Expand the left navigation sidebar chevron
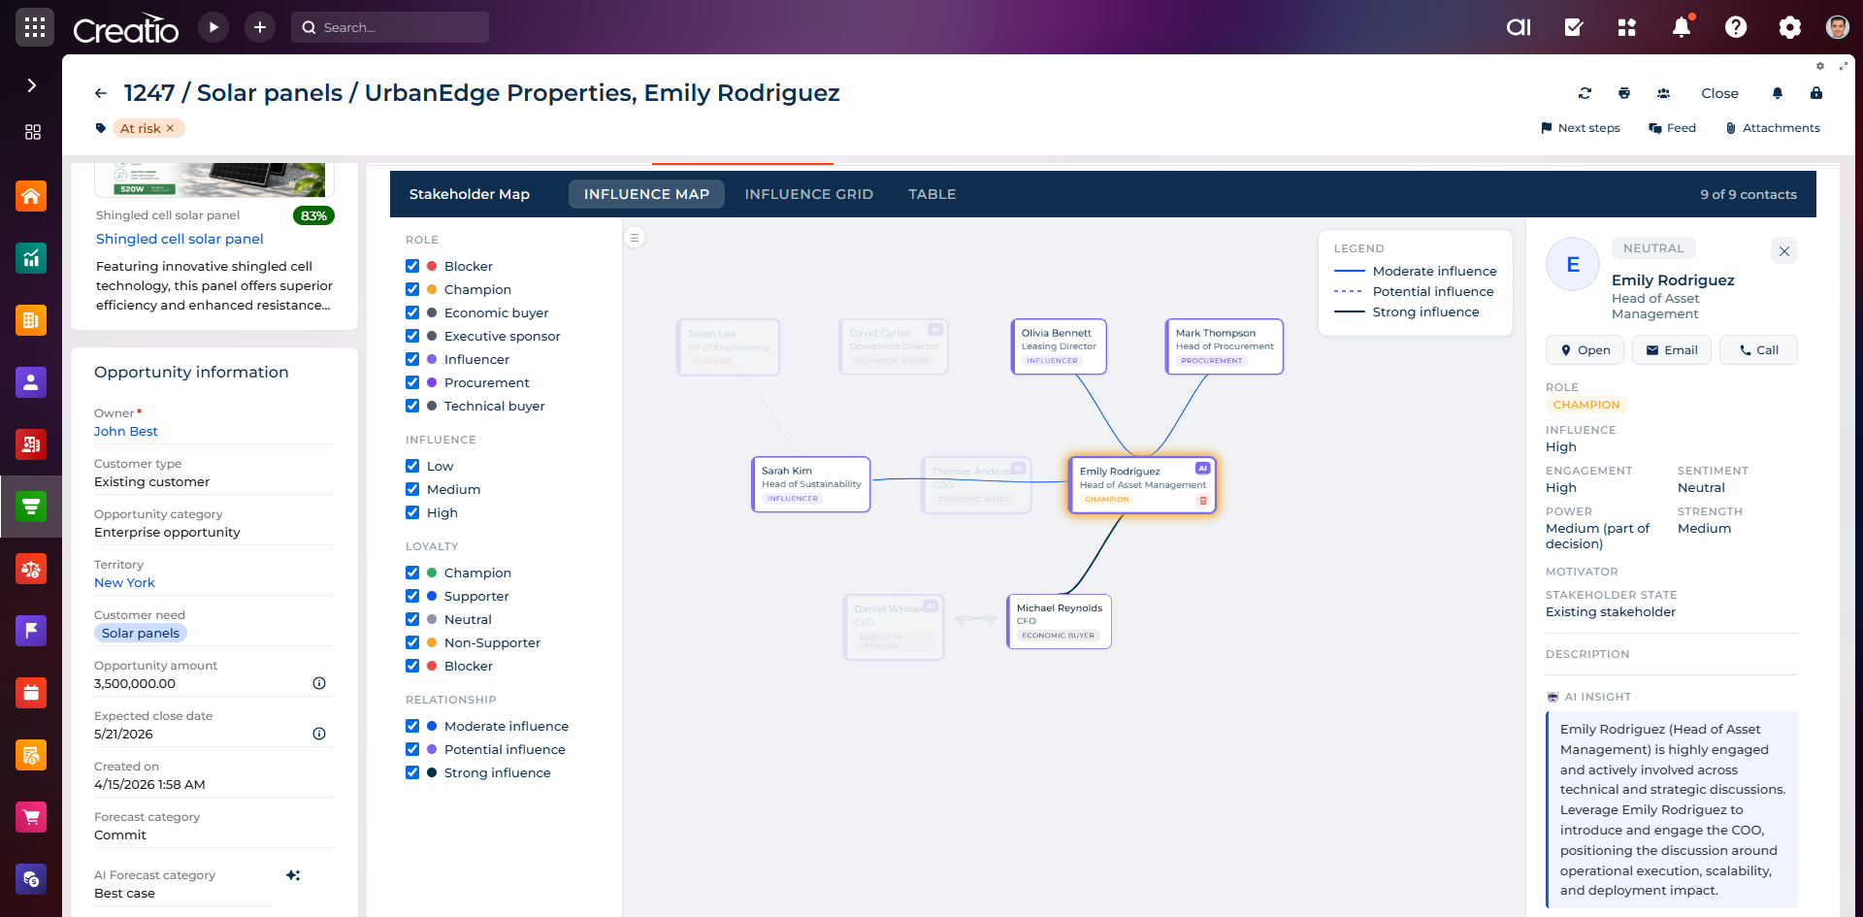The image size is (1863, 917). (31, 85)
